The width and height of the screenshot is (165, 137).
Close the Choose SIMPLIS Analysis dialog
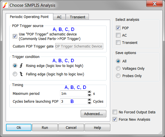[155, 4]
